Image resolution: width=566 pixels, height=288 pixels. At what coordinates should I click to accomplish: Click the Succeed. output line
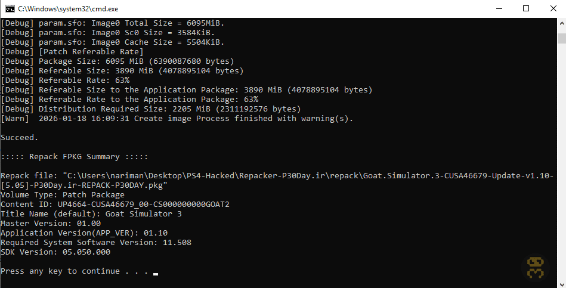pos(20,138)
